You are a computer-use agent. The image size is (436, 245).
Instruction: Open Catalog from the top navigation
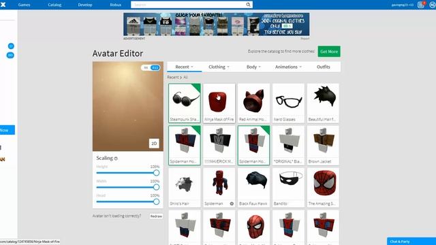(54, 5)
